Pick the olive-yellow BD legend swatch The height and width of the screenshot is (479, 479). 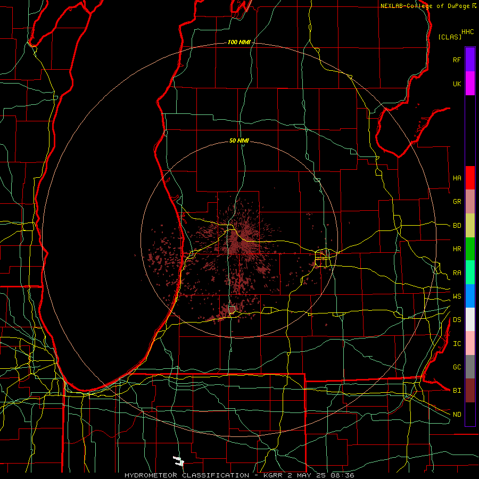[470, 226]
